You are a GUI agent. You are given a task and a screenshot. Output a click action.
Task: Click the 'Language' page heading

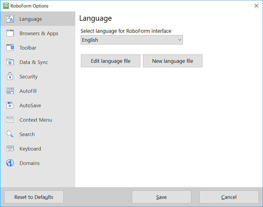pos(95,19)
